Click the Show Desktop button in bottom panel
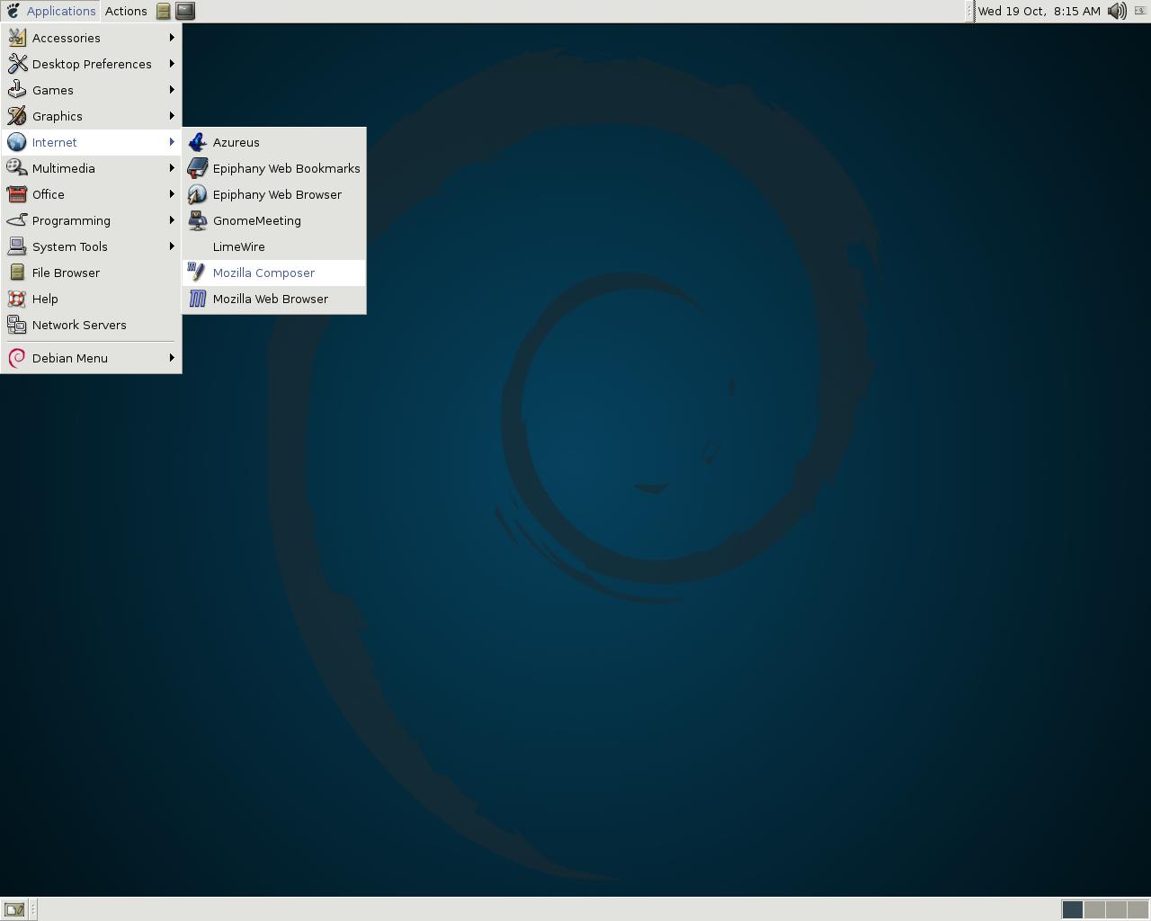The height and width of the screenshot is (921, 1151). tap(14, 909)
